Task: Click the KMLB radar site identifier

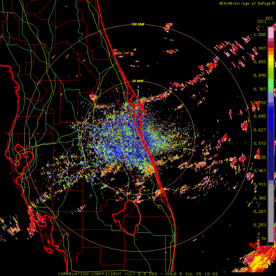Action: [x=172, y=274]
